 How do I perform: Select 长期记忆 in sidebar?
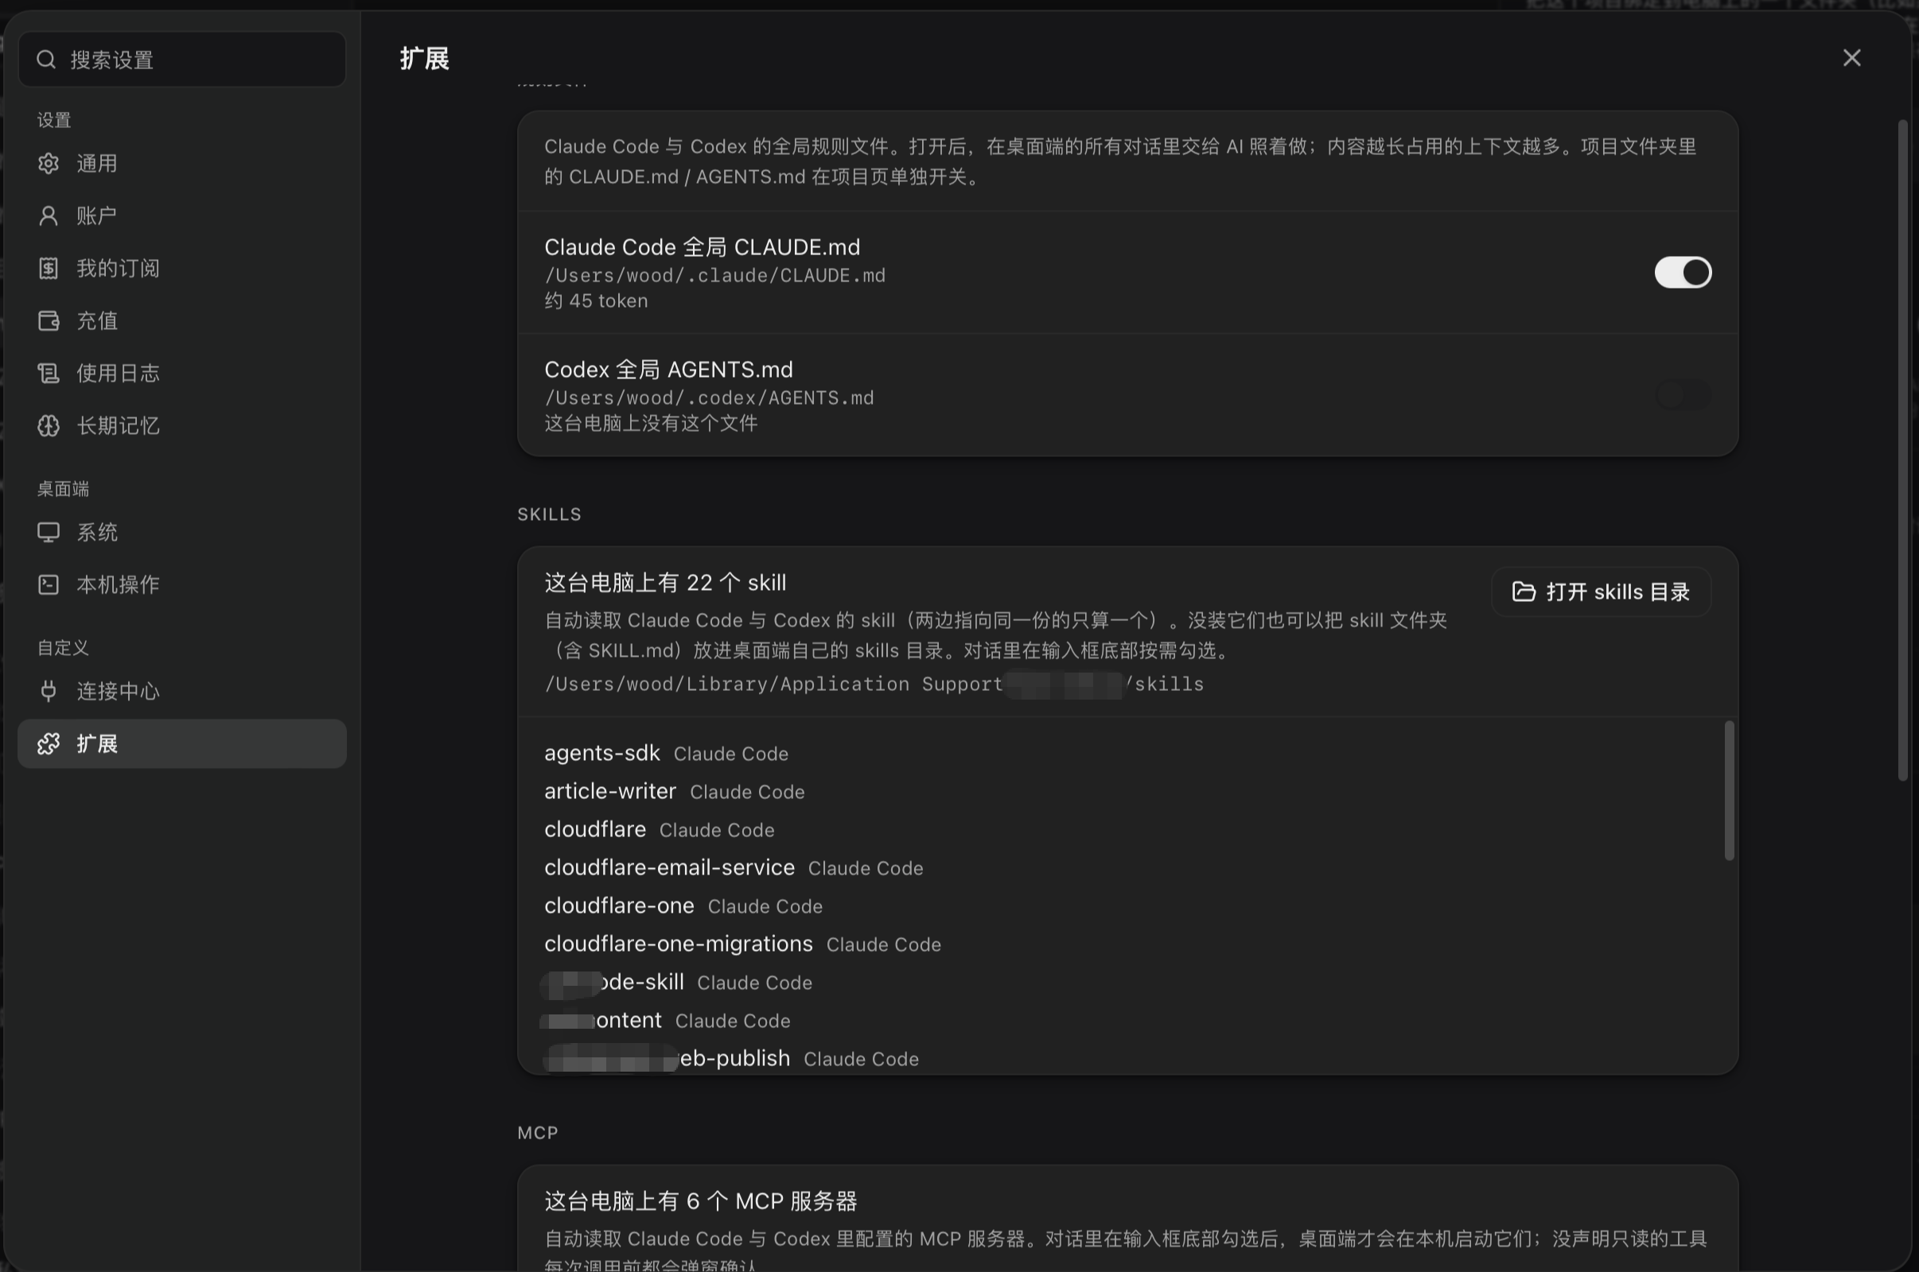tap(182, 425)
